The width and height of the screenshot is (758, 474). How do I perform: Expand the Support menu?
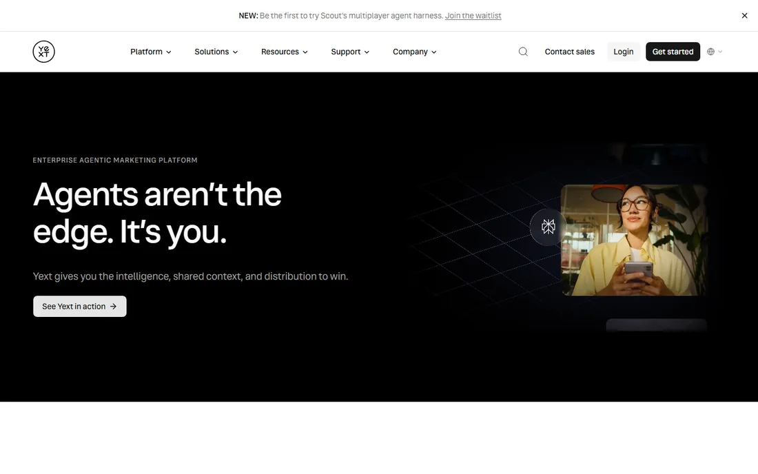pos(350,52)
